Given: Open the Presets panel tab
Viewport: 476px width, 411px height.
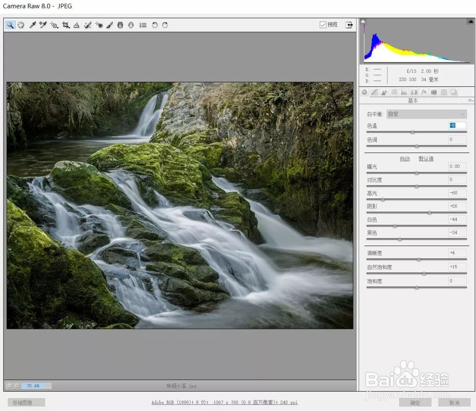Looking at the screenshot, I should [x=444, y=92].
